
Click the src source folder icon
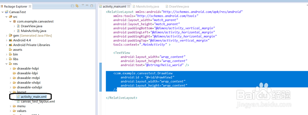click(x=10, y=17)
